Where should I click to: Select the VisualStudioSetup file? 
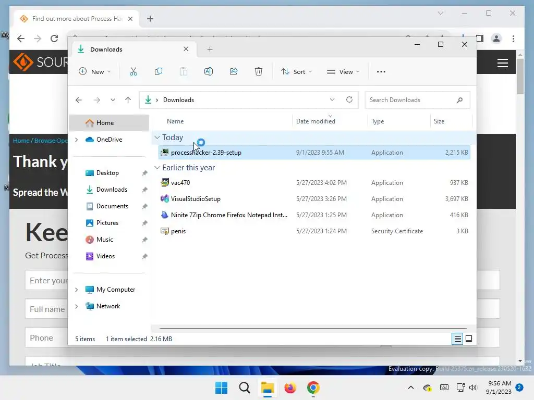314,199
